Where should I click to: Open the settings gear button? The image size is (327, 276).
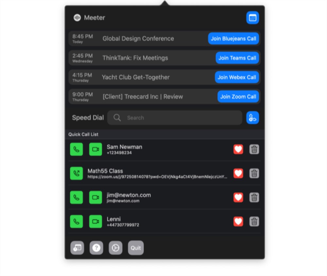pos(115,248)
